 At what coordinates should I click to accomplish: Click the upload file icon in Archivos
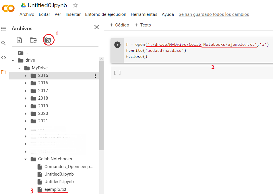coord(19,40)
